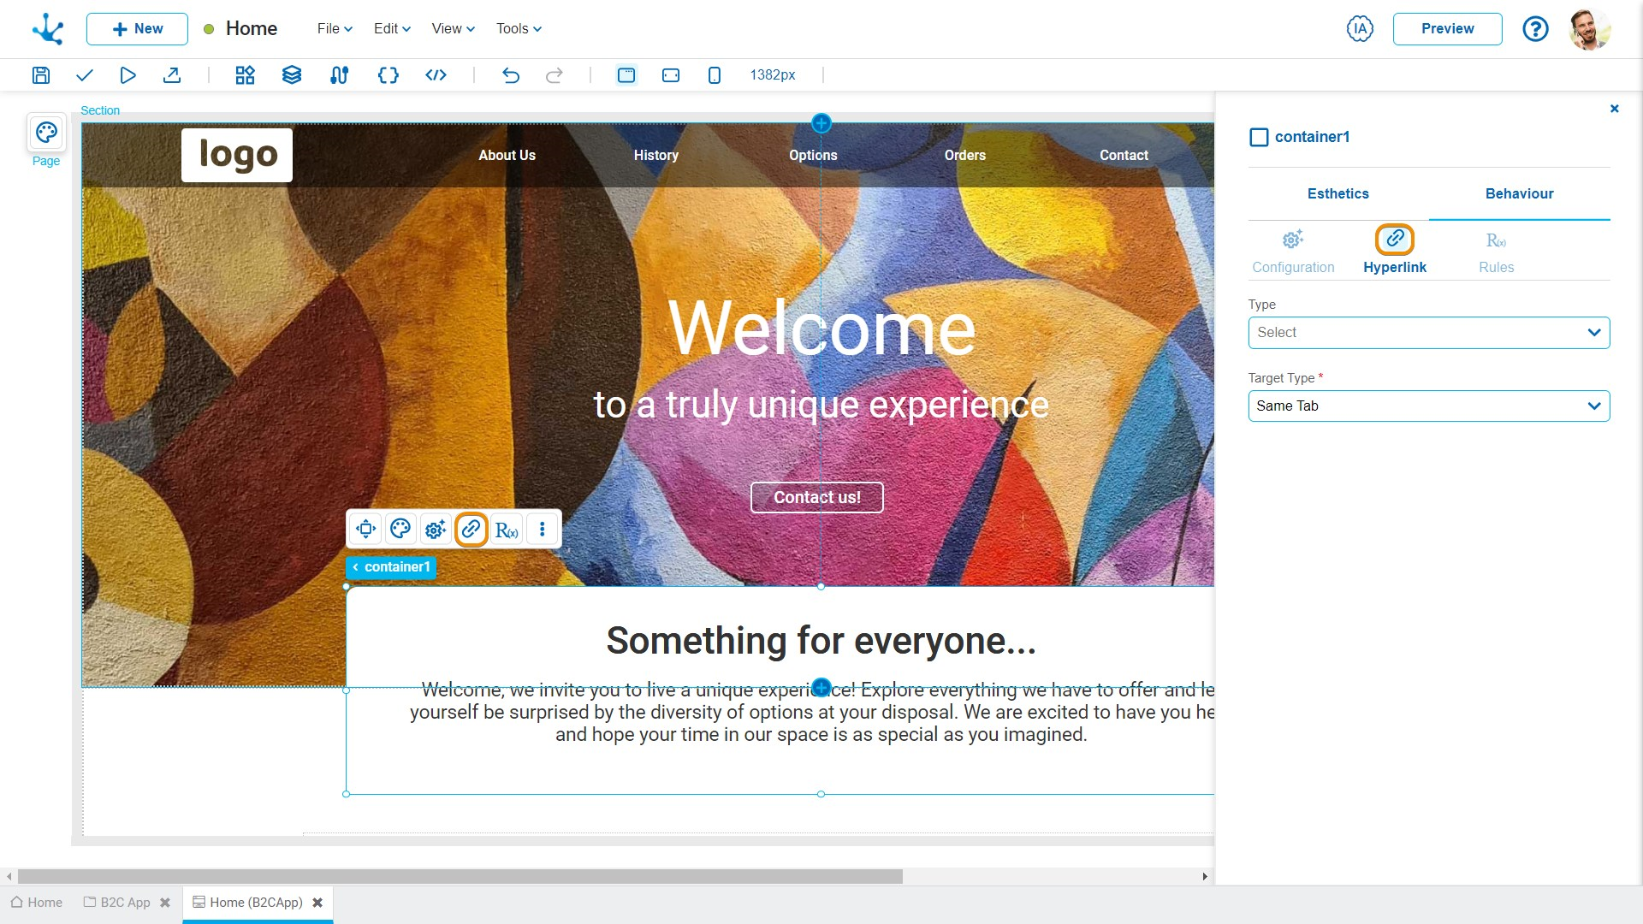Open the Tools menu in top navigation
This screenshot has height=924, width=1643.
click(x=519, y=28)
